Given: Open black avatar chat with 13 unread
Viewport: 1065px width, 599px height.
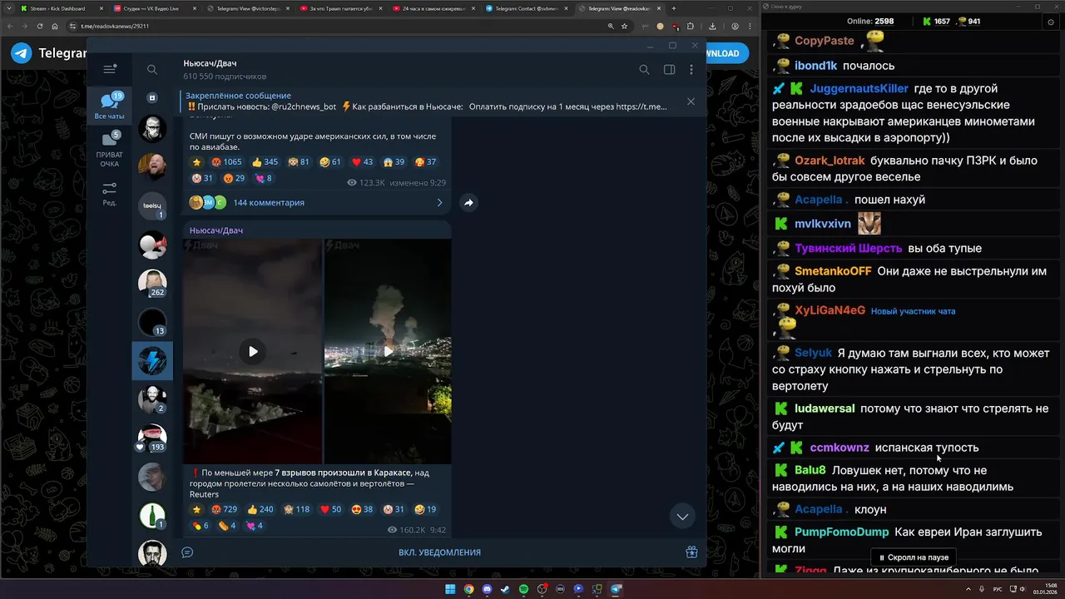Looking at the screenshot, I should point(152,322).
